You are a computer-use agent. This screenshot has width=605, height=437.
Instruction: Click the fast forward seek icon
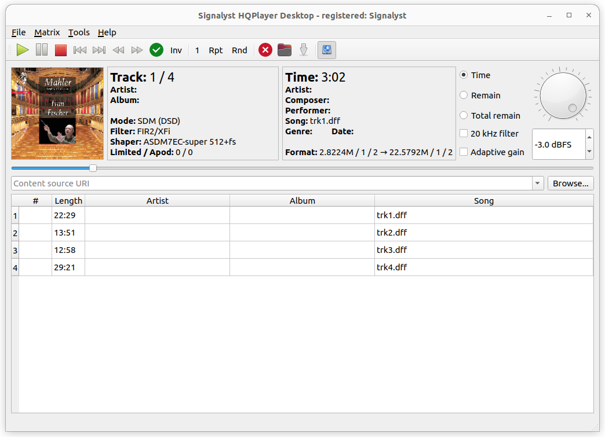(137, 50)
